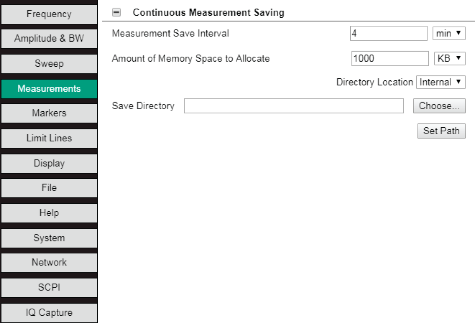Click the Choose... directory button

(x=439, y=106)
